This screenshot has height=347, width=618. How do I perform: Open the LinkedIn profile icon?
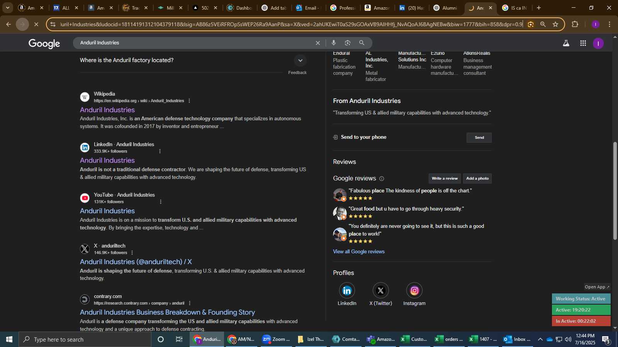[347, 290]
